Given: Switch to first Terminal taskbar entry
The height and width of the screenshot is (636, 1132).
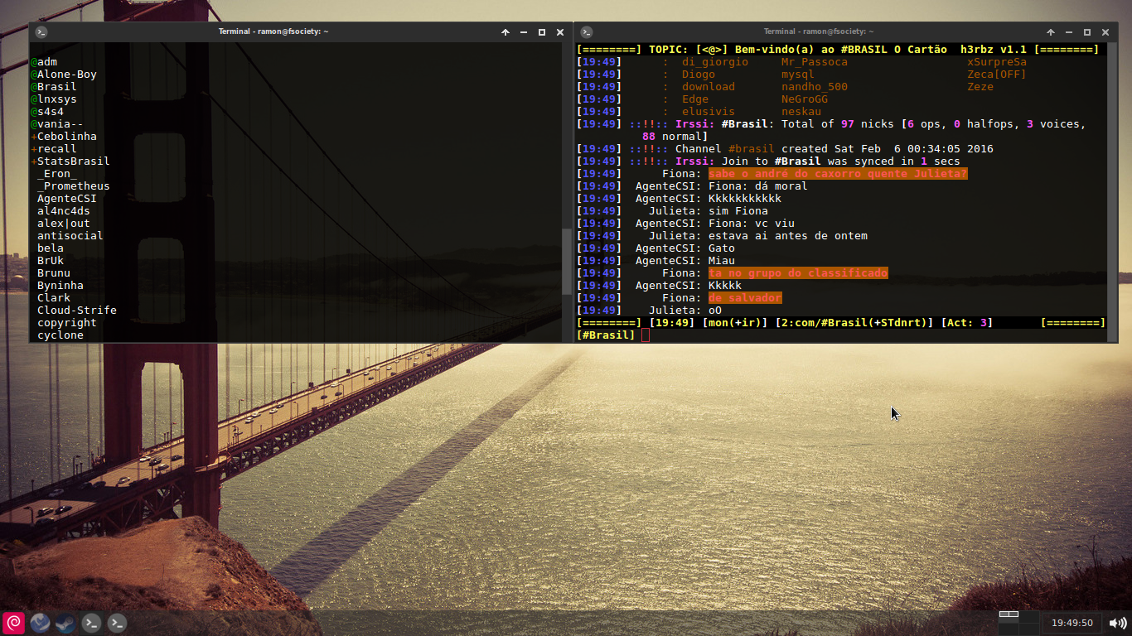Looking at the screenshot, I should click(x=91, y=623).
